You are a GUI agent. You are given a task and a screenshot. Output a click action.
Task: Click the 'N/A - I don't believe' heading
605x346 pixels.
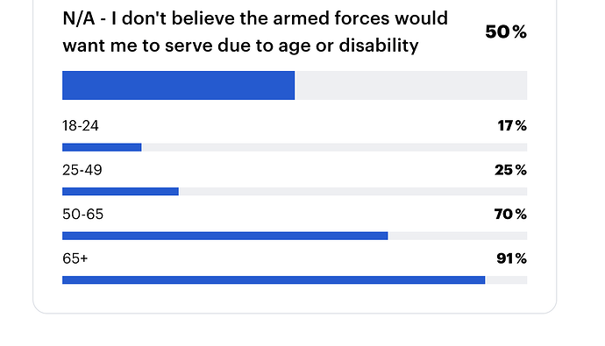pyautogui.click(x=255, y=32)
